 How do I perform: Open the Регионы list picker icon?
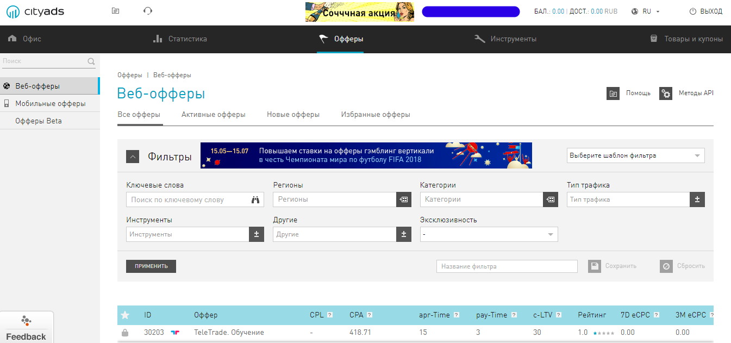(403, 199)
